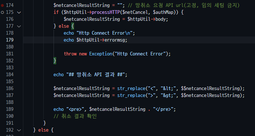Image resolution: width=255 pixels, height=136 pixels.
Task: Collapse the if block at line 175
Action: [19, 12]
